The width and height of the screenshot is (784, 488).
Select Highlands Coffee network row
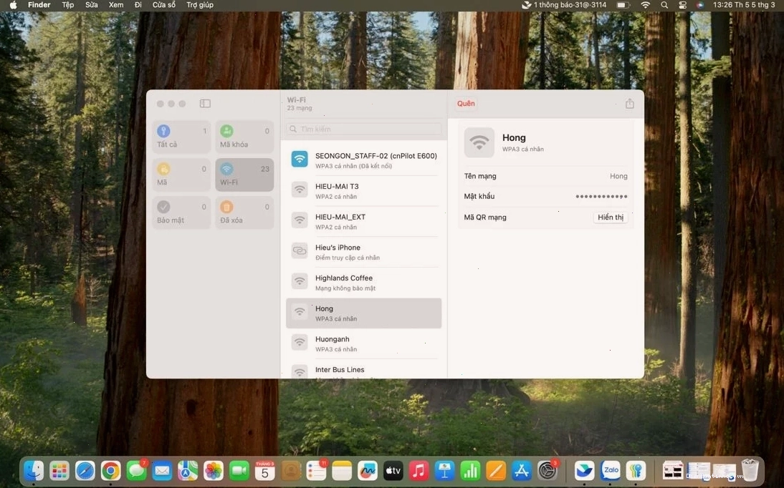pyautogui.click(x=363, y=282)
